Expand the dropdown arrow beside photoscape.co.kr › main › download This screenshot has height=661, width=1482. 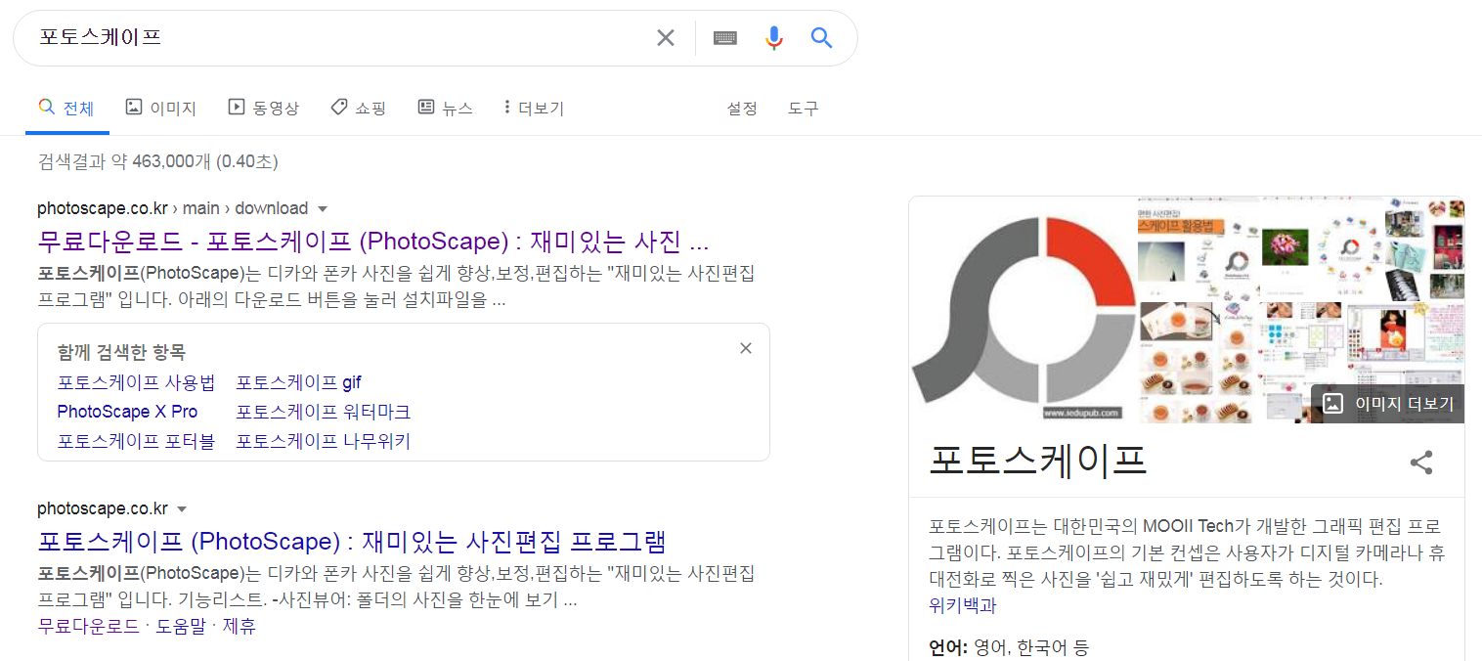[323, 209]
